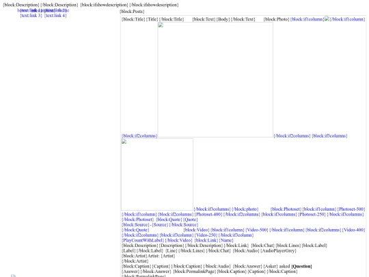Click the {Source} link

coord(160,225)
